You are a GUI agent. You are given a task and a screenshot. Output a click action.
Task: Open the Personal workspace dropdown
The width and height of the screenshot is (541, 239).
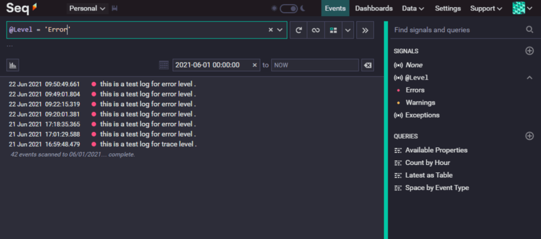coord(87,9)
